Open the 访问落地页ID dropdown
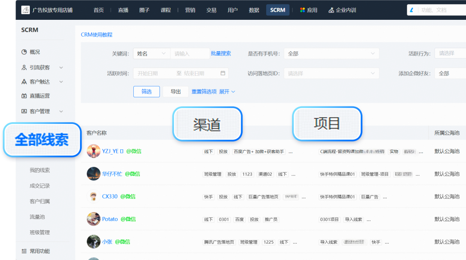 331,73
